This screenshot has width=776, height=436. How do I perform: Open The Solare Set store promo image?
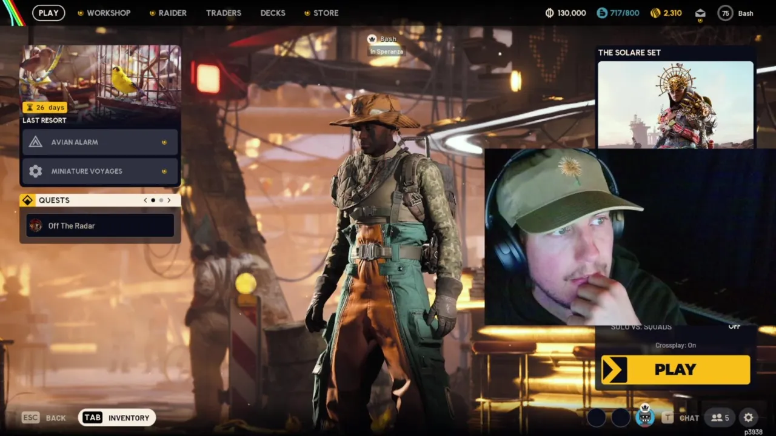click(675, 104)
